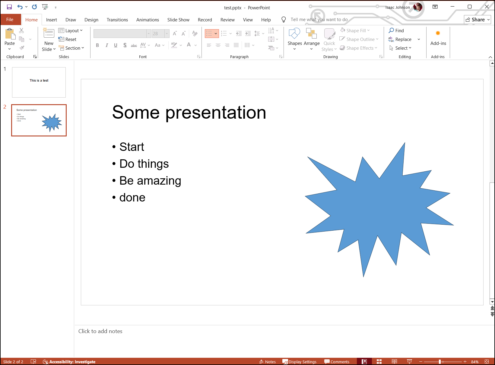This screenshot has height=365, width=495.
Task: Open Quick Styles in the Drawing group
Action: click(329, 39)
